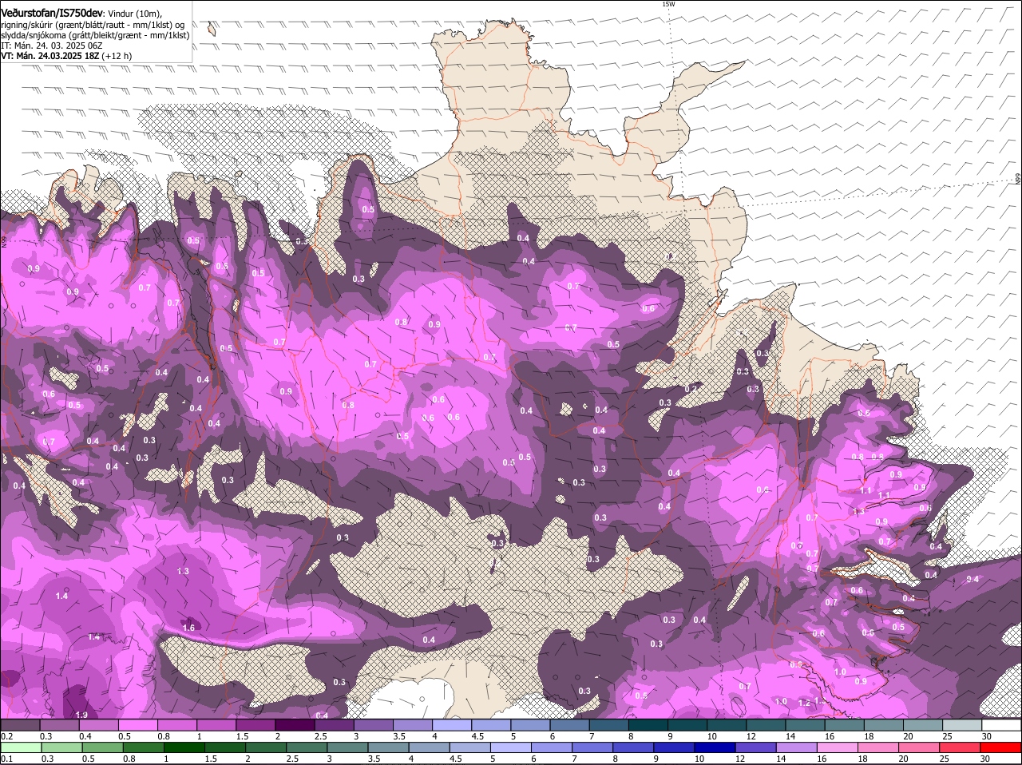This screenshot has height=765, width=1022.
Task: Pick deep blue lower swatch starting at 10
Action: point(715,747)
